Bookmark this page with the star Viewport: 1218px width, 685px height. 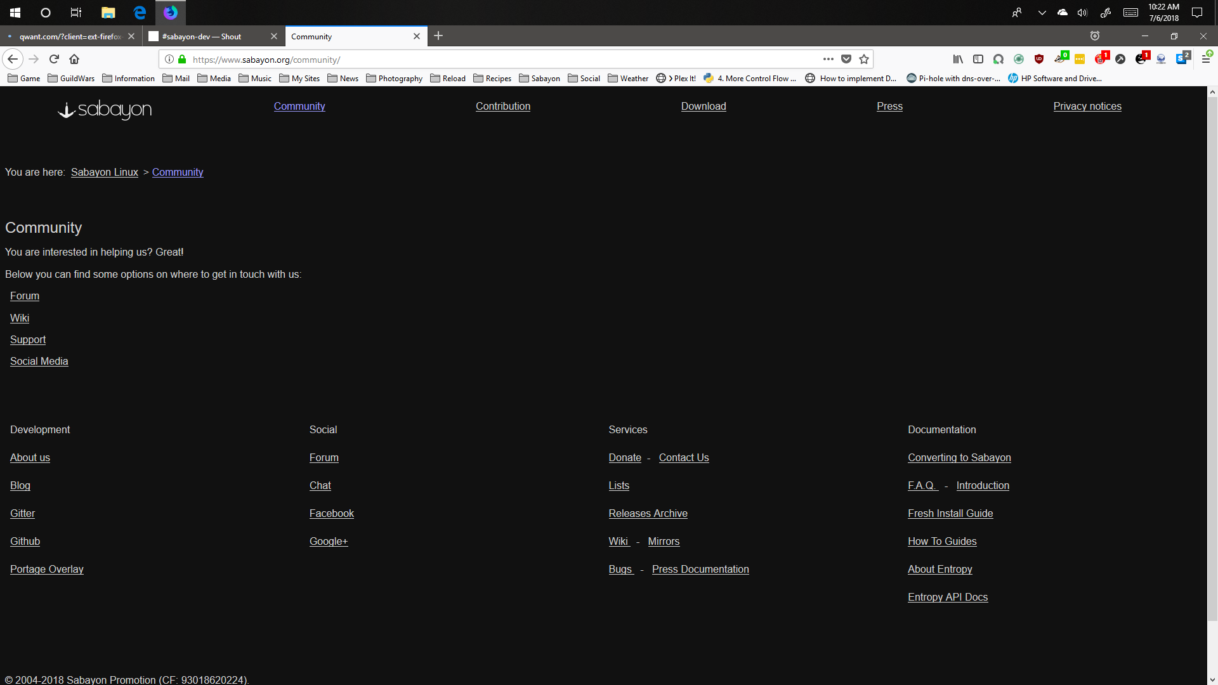pyautogui.click(x=863, y=59)
